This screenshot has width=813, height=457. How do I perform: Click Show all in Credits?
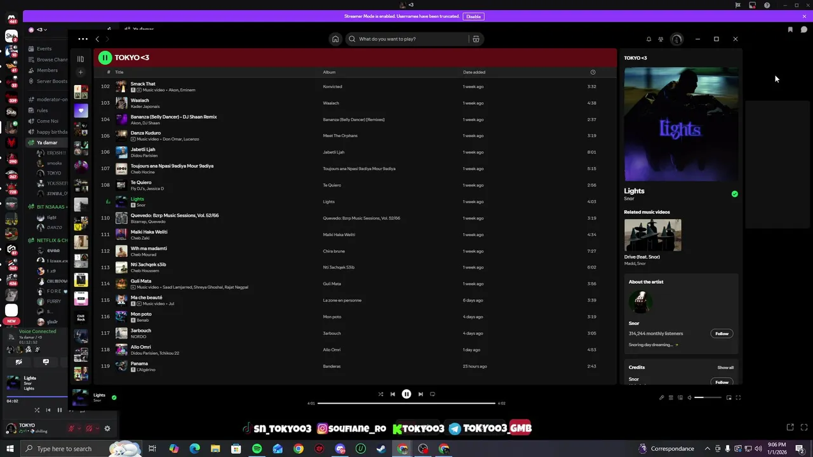(x=725, y=368)
